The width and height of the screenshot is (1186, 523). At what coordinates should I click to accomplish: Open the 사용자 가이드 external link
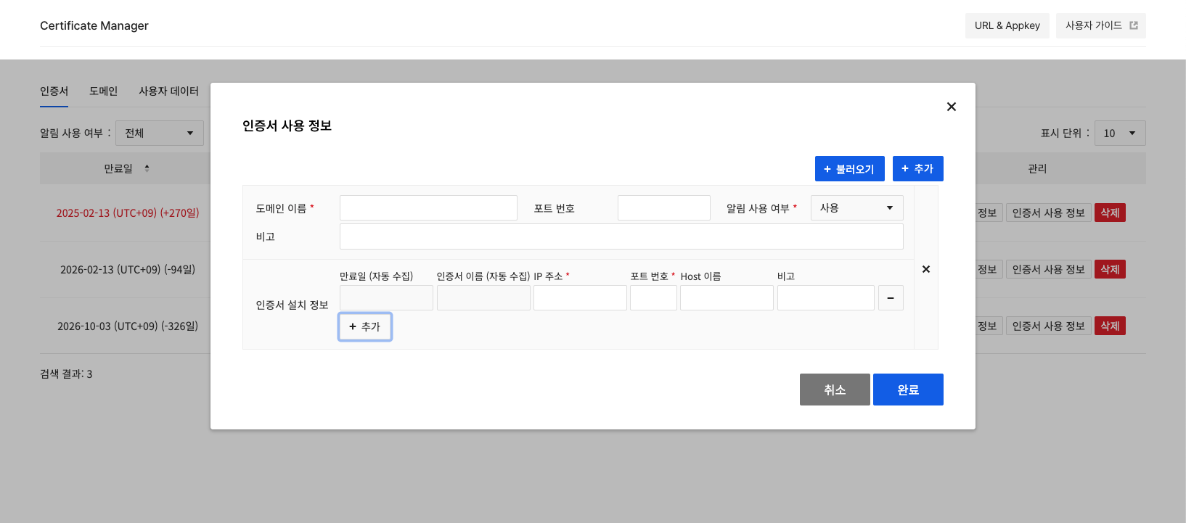tap(1100, 25)
